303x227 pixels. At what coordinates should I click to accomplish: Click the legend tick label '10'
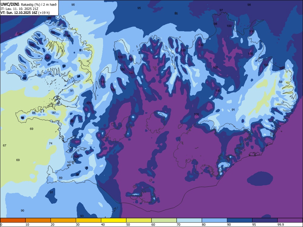[x=27, y=225]
